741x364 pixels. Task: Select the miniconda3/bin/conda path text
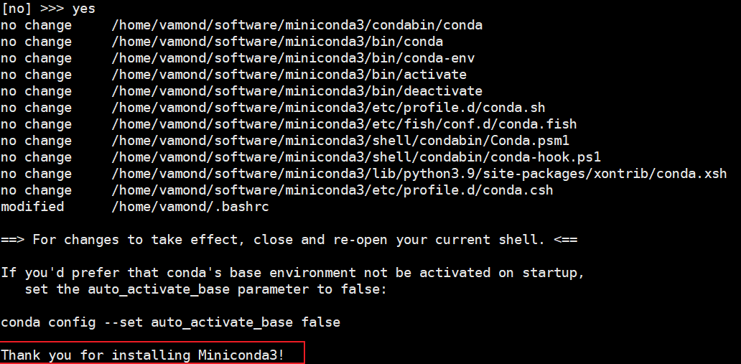point(277,42)
